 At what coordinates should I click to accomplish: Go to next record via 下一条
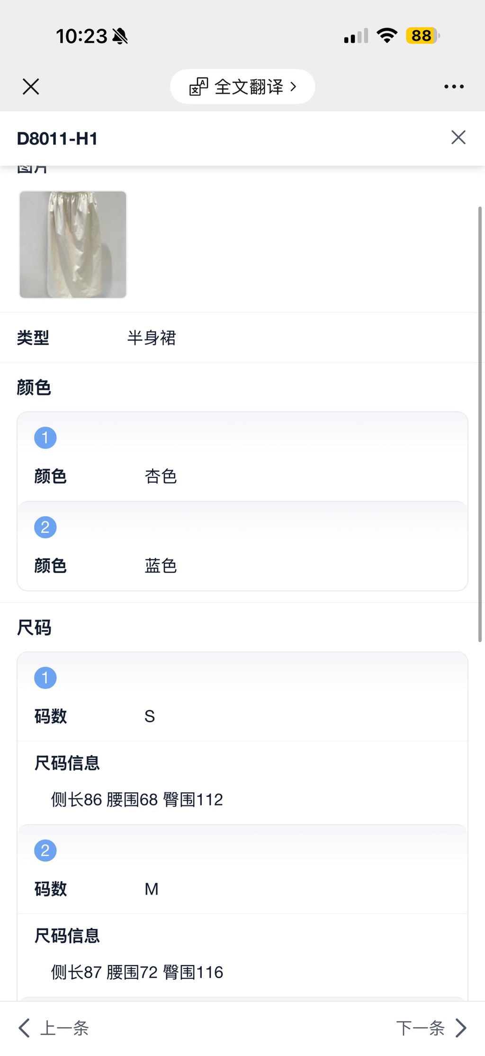pyautogui.click(x=420, y=1028)
